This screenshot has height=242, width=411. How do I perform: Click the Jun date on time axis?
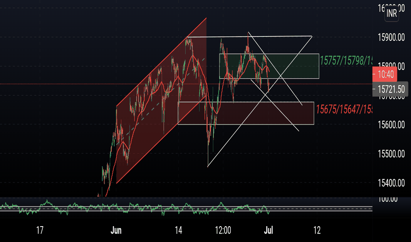pyautogui.click(x=116, y=230)
